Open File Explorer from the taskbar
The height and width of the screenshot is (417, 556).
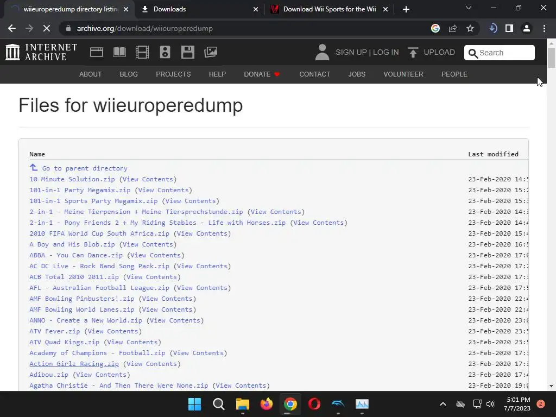pyautogui.click(x=243, y=404)
